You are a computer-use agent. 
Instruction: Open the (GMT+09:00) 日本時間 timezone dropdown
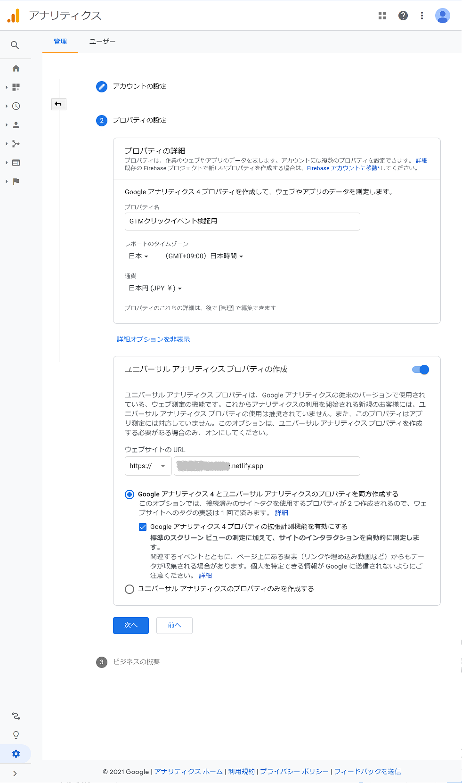tap(204, 256)
